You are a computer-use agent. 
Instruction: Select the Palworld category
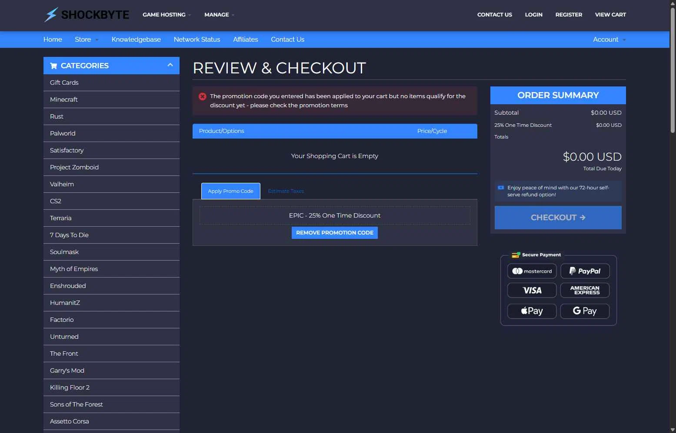pyautogui.click(x=111, y=133)
